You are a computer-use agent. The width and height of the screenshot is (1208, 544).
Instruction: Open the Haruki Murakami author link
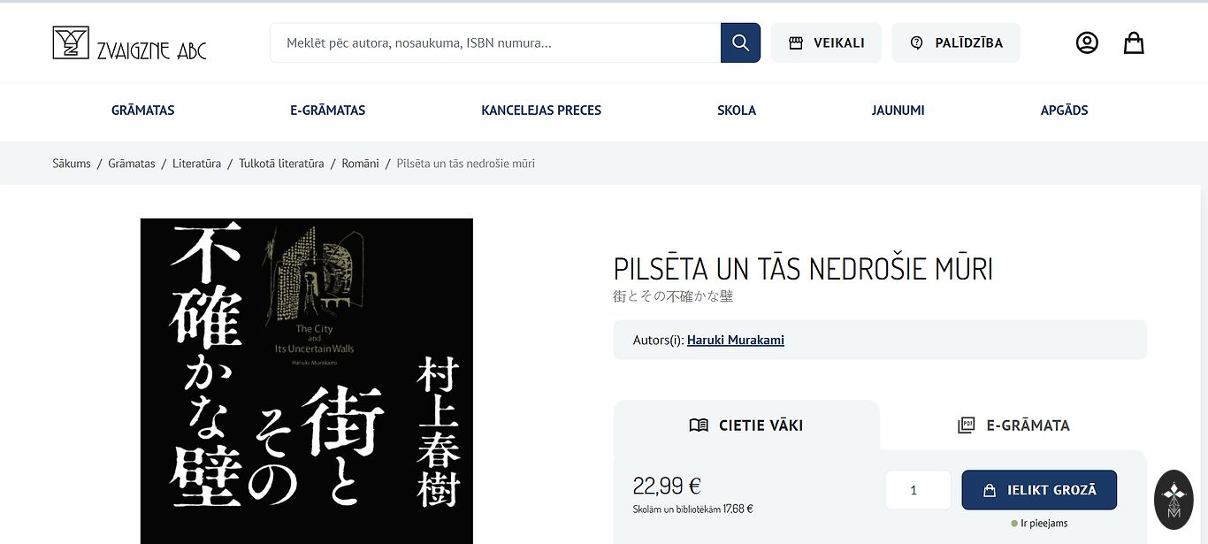736,340
